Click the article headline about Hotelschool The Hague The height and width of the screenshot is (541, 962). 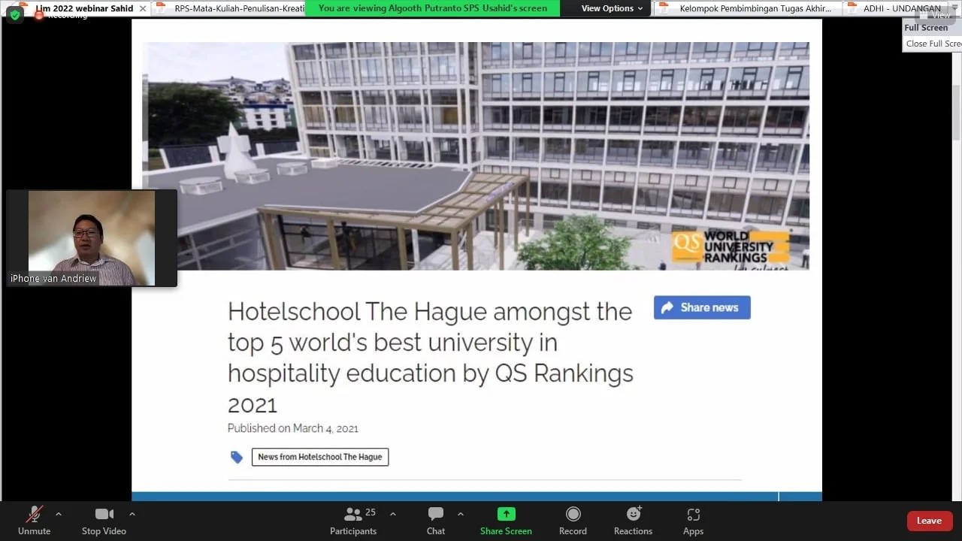pos(431,358)
